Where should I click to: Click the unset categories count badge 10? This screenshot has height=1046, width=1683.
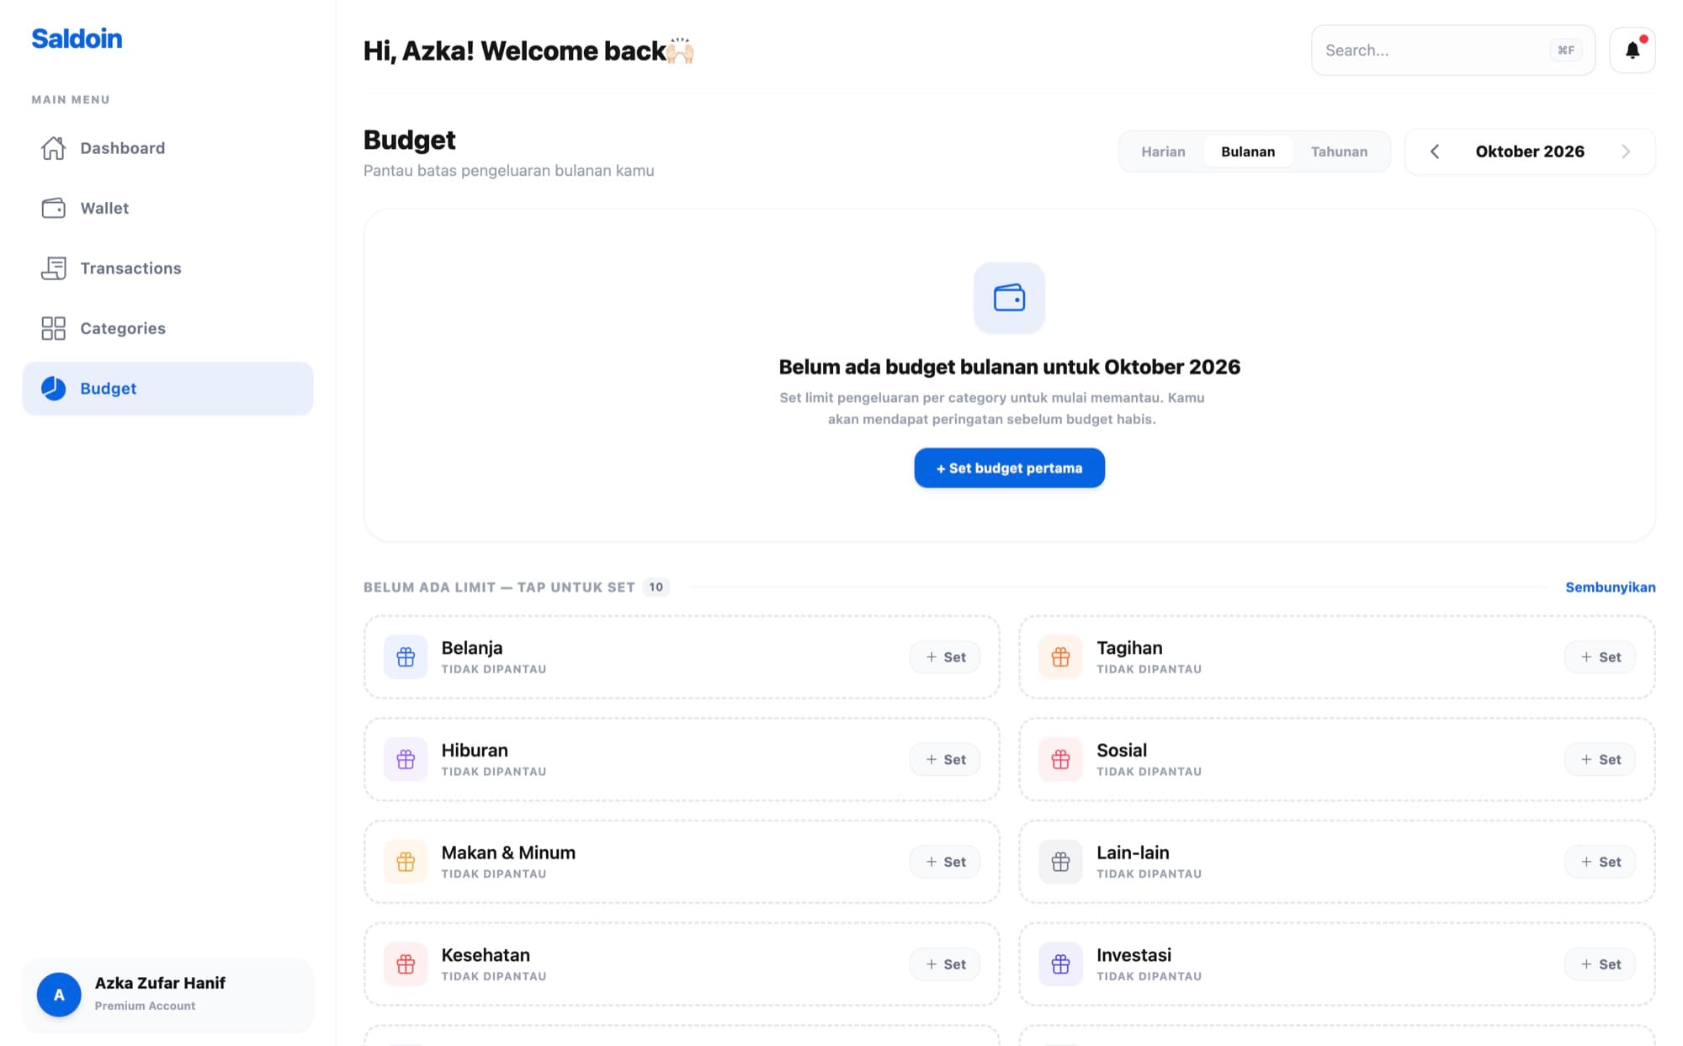(656, 587)
